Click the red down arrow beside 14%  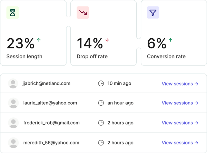(x=107, y=40)
